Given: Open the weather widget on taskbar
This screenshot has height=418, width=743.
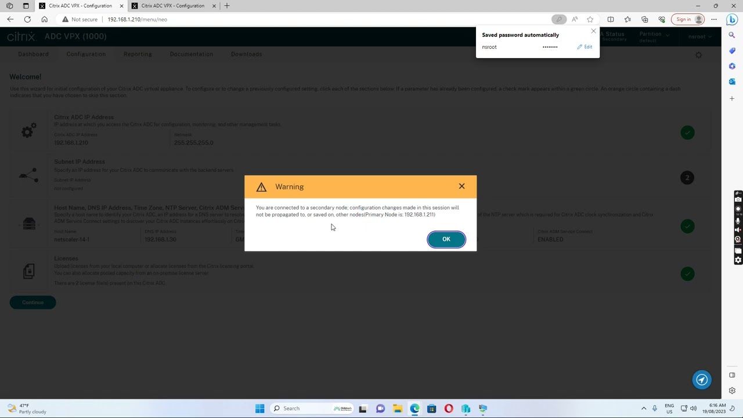Looking at the screenshot, I should (x=28, y=409).
